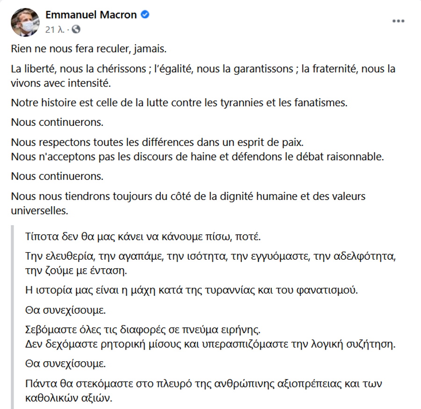Click the blue verified badge next to Macron
This screenshot has width=421, height=409.
click(145, 15)
